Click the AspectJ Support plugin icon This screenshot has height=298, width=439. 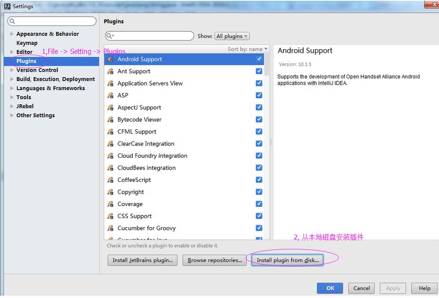[x=110, y=108]
